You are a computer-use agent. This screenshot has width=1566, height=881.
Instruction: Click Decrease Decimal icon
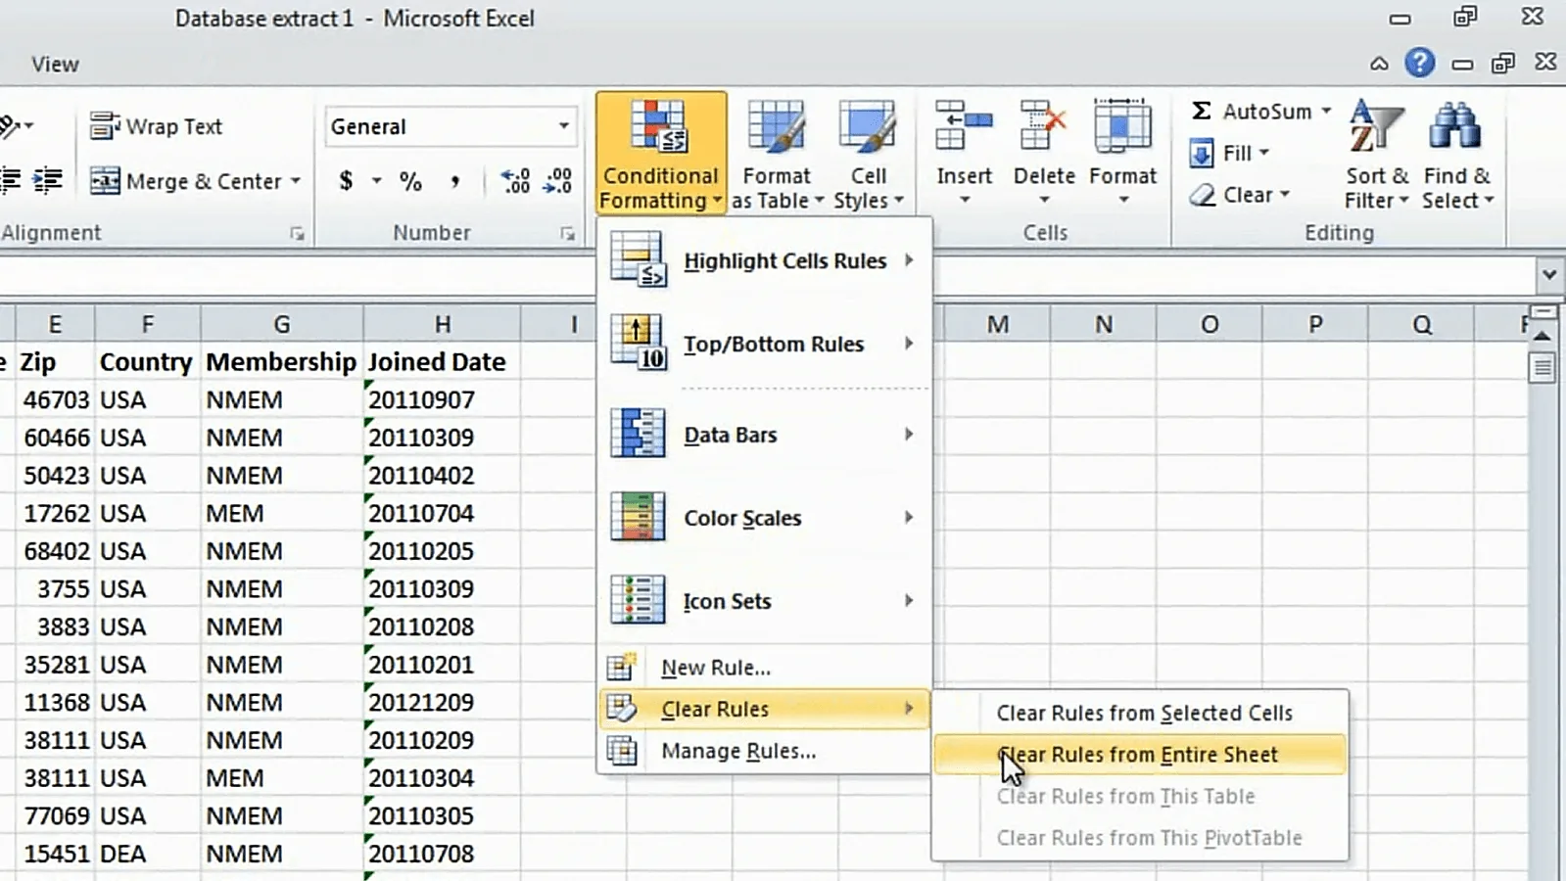(x=558, y=181)
